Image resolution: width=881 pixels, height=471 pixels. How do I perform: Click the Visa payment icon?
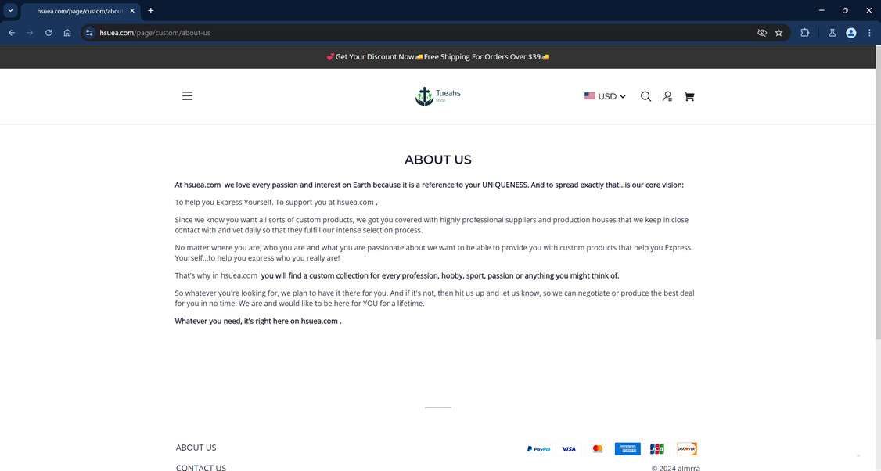[x=568, y=448]
